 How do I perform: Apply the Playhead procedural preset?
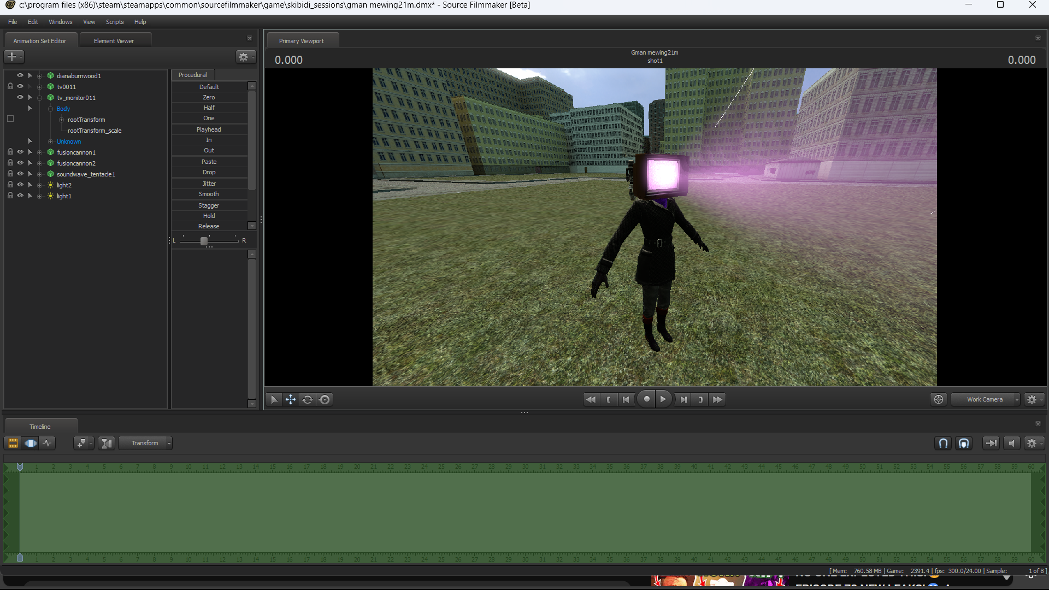coord(209,129)
